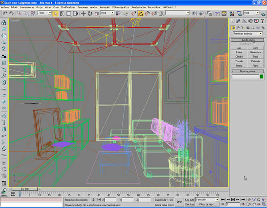This screenshot has height=208, width=267.
Task: Click the Align tool icon
Action: pos(201,14)
